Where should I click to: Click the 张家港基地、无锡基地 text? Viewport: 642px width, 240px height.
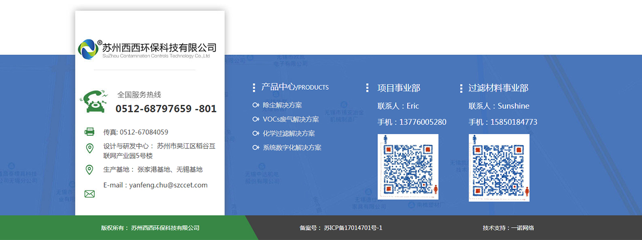[170, 169]
